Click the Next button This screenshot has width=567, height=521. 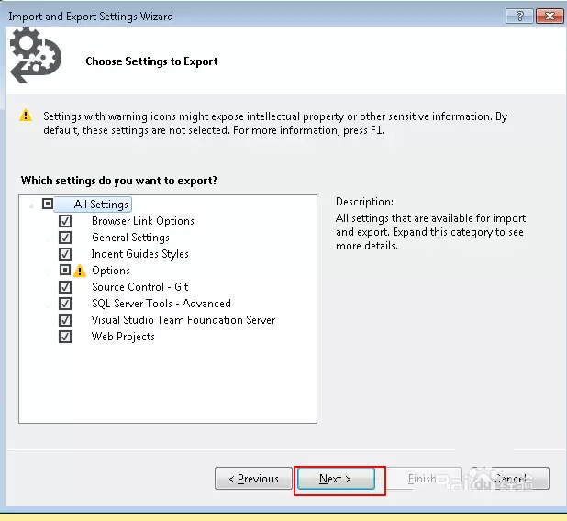click(335, 479)
